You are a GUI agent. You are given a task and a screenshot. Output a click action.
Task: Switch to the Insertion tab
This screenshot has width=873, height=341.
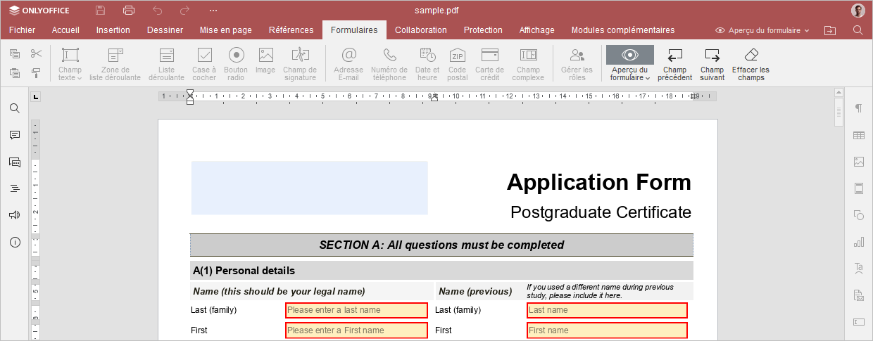click(x=113, y=30)
